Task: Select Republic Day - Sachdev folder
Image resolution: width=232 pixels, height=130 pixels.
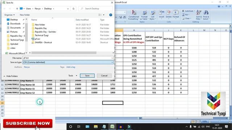Action: [x=45, y=32]
